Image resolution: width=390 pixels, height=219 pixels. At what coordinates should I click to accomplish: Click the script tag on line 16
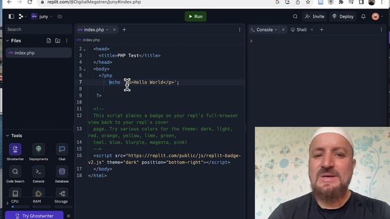coord(164,159)
